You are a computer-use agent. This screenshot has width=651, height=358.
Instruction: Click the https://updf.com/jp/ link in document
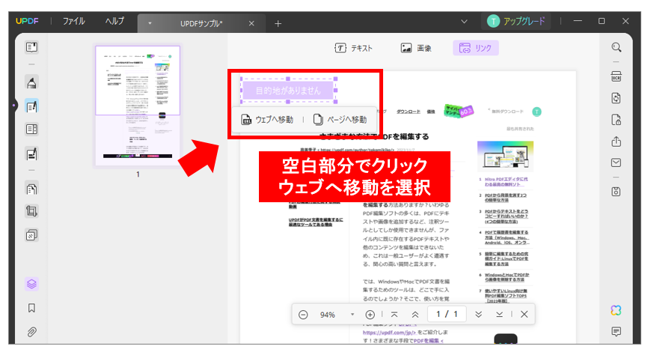(389, 333)
